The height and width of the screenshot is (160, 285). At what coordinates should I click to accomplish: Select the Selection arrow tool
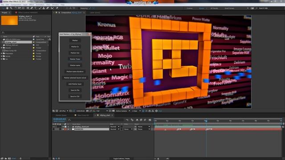click(3, 8)
